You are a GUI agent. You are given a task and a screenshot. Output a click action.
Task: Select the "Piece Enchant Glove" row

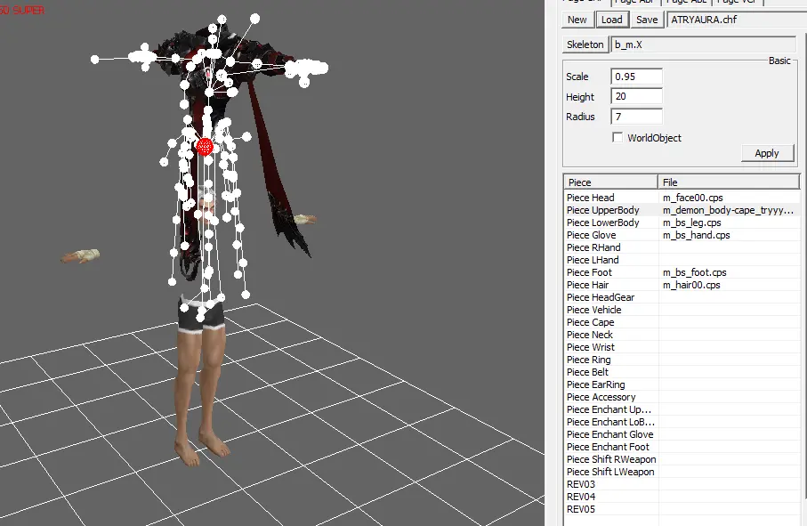click(682, 434)
